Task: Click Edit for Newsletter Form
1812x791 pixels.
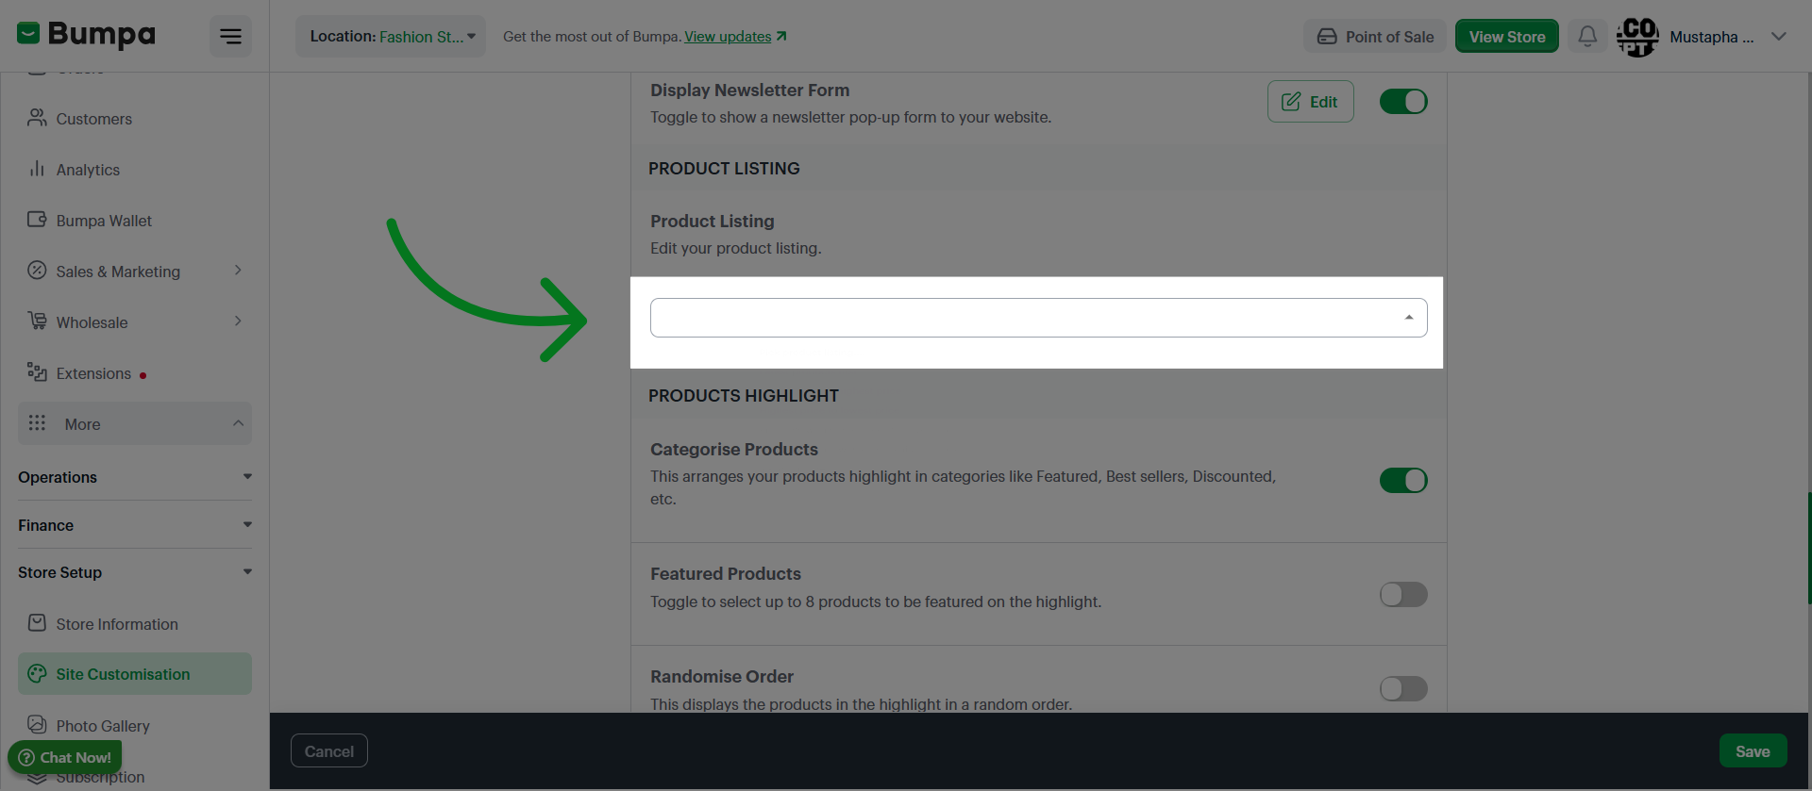Action: pos(1310,101)
